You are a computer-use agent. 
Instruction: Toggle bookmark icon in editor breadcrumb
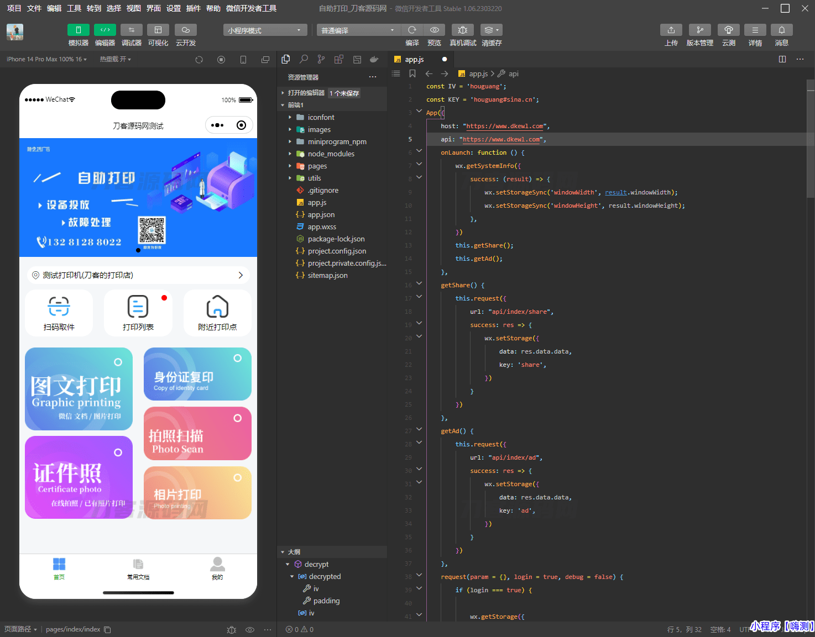412,73
